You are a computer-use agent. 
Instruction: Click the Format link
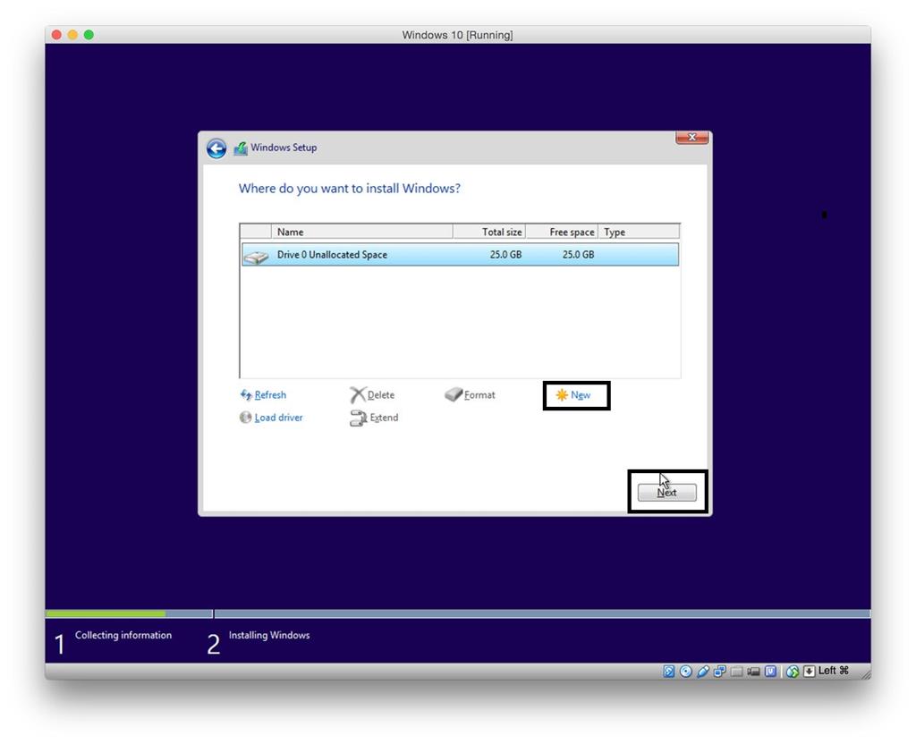479,395
